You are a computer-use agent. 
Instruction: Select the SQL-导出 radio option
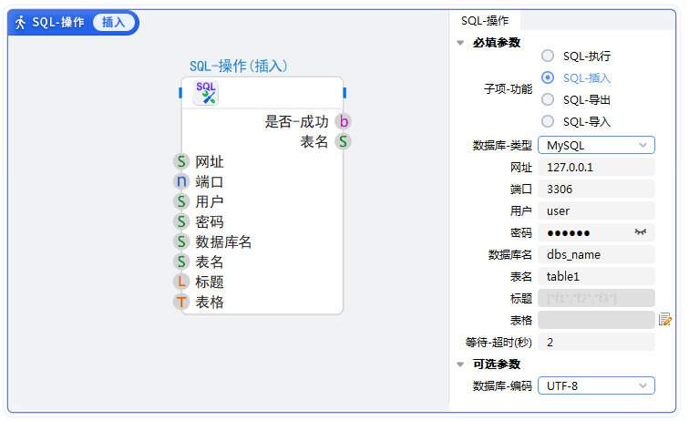(x=548, y=99)
